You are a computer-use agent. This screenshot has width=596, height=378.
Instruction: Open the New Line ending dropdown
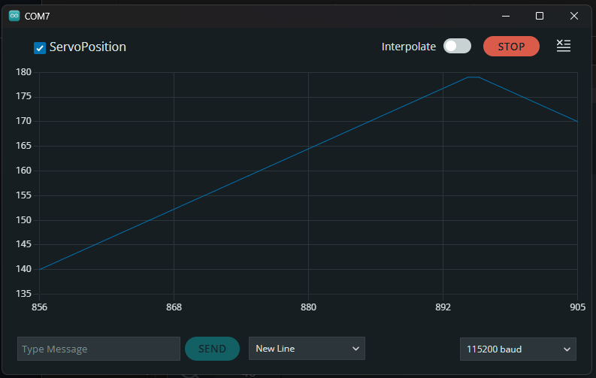(x=307, y=349)
